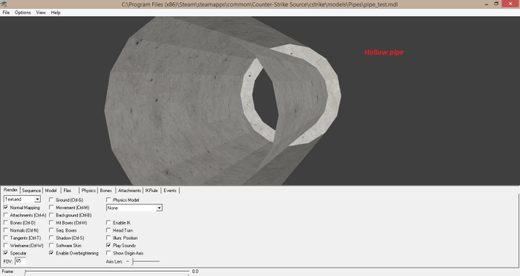Toggle the Ground checkbox
The width and height of the screenshot is (520, 276).
51,200
